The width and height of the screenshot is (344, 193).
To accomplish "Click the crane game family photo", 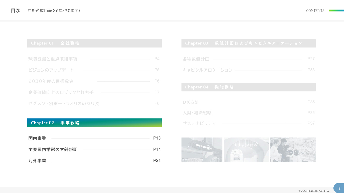I will [x=293, y=150].
